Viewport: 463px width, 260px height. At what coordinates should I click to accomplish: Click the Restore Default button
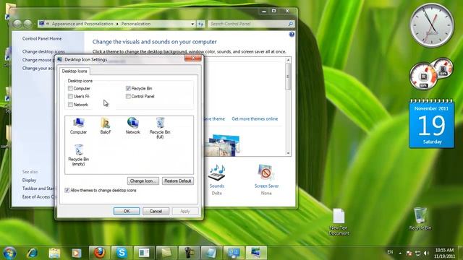178,181
